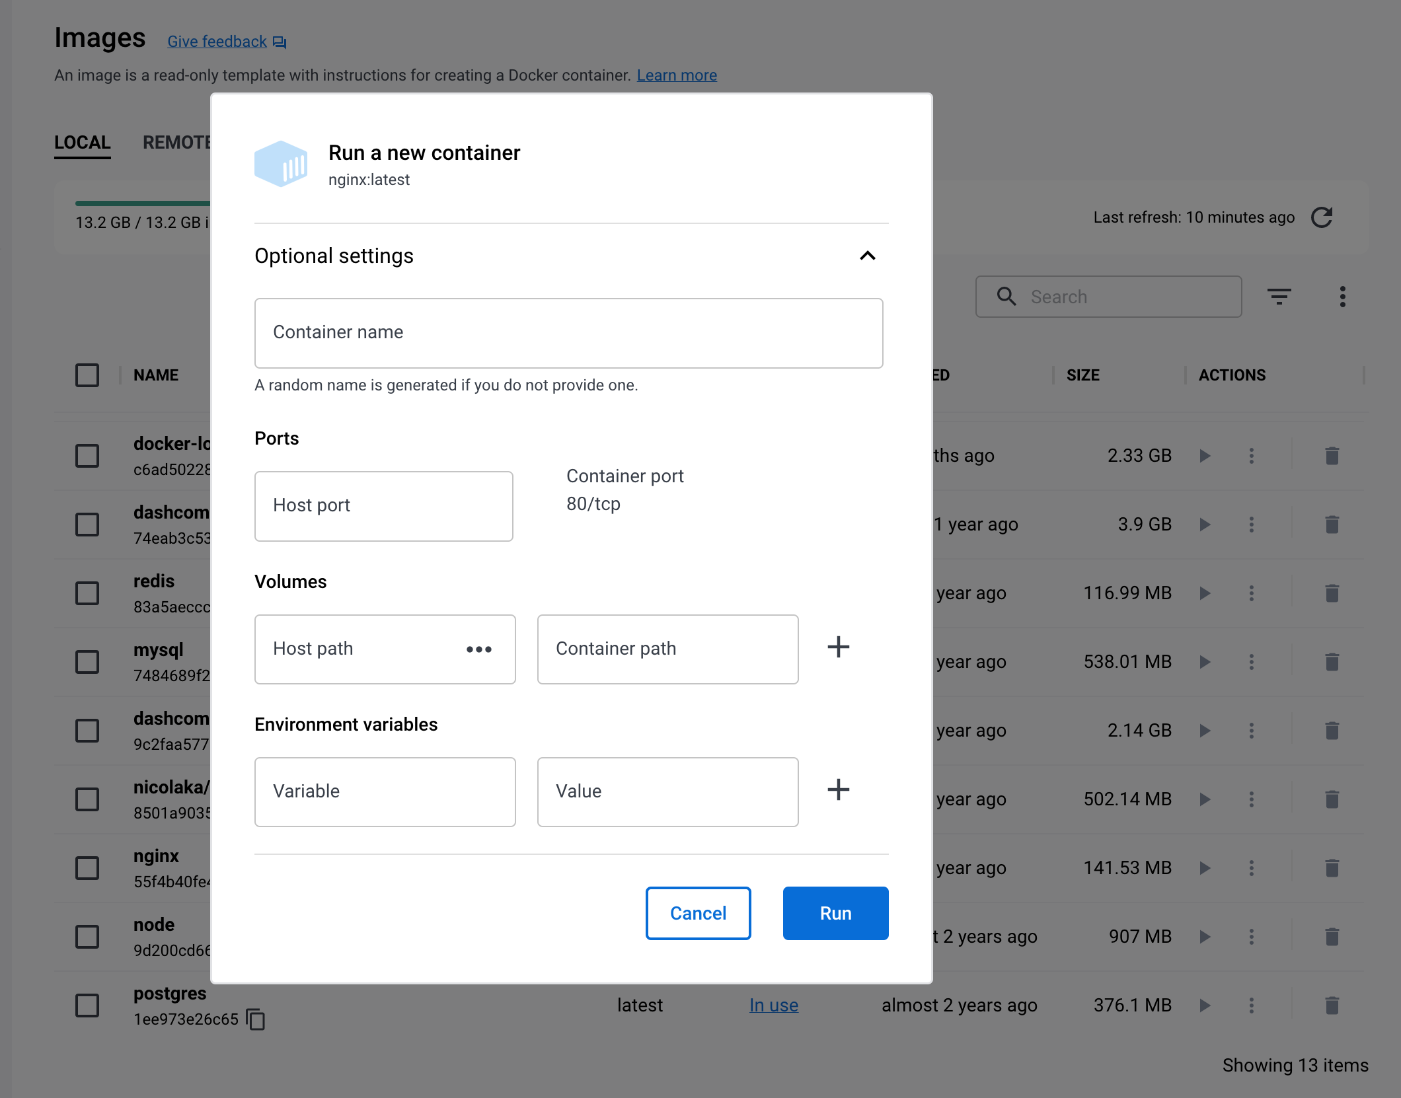
Task: Run the 376.1 MB postgres image
Action: (1205, 1006)
